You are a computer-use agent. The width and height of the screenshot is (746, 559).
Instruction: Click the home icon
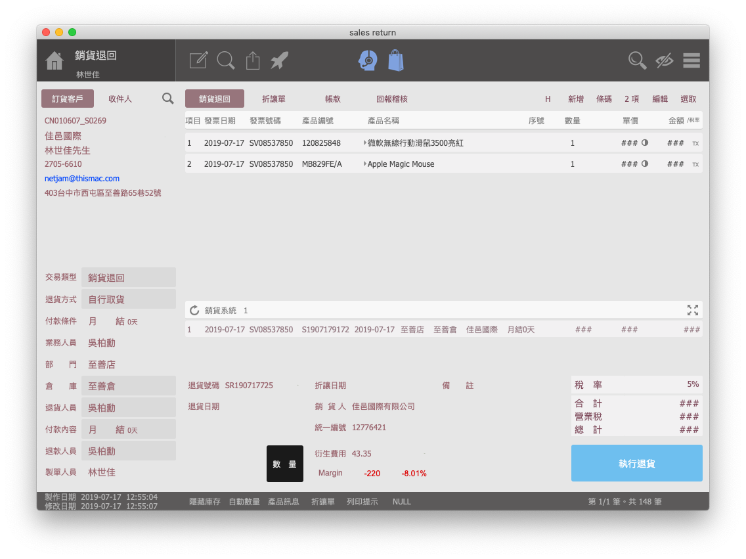tap(55, 60)
